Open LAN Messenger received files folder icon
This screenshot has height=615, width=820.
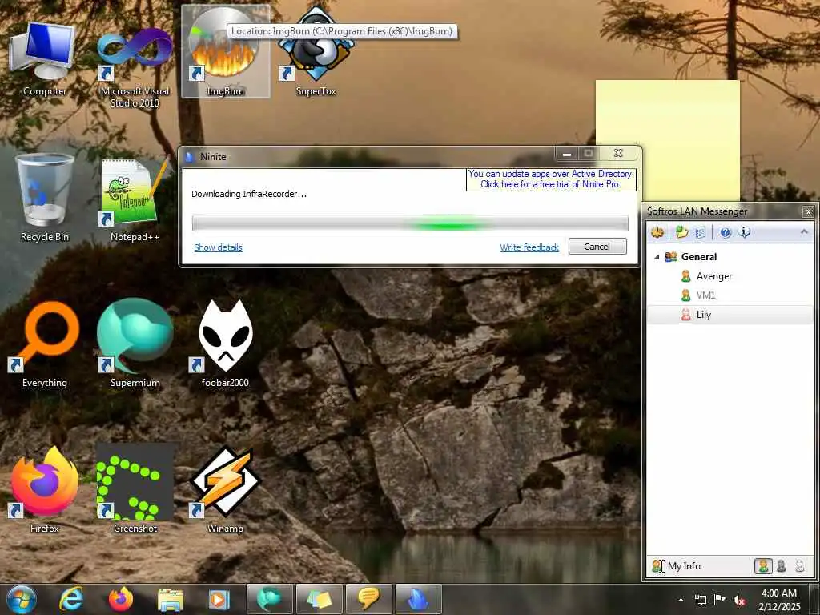[x=681, y=232]
